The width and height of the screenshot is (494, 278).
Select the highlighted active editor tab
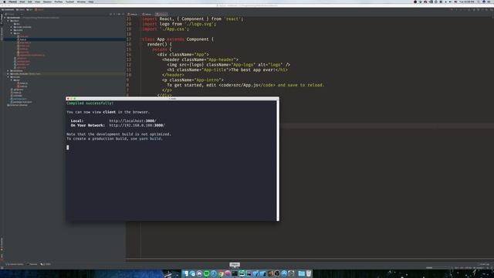[161, 14]
